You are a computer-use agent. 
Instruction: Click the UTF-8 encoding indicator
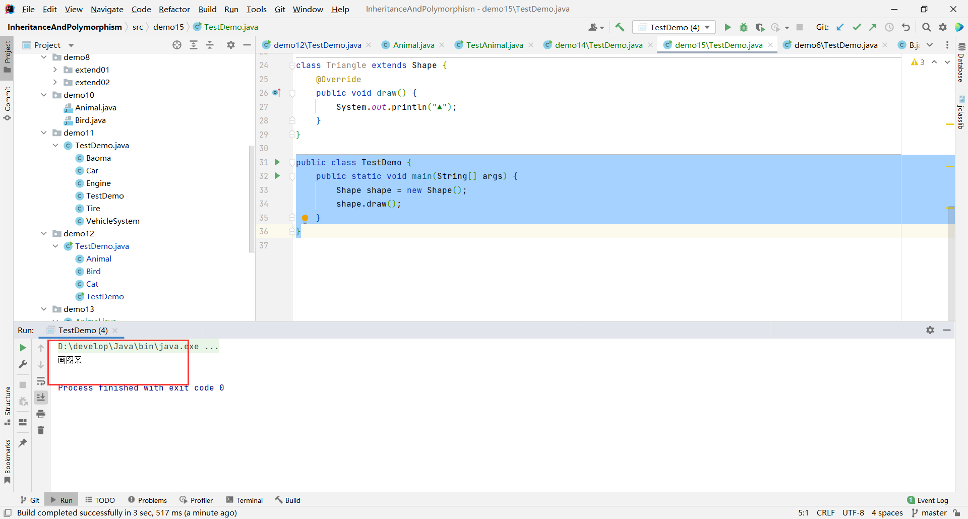853,512
